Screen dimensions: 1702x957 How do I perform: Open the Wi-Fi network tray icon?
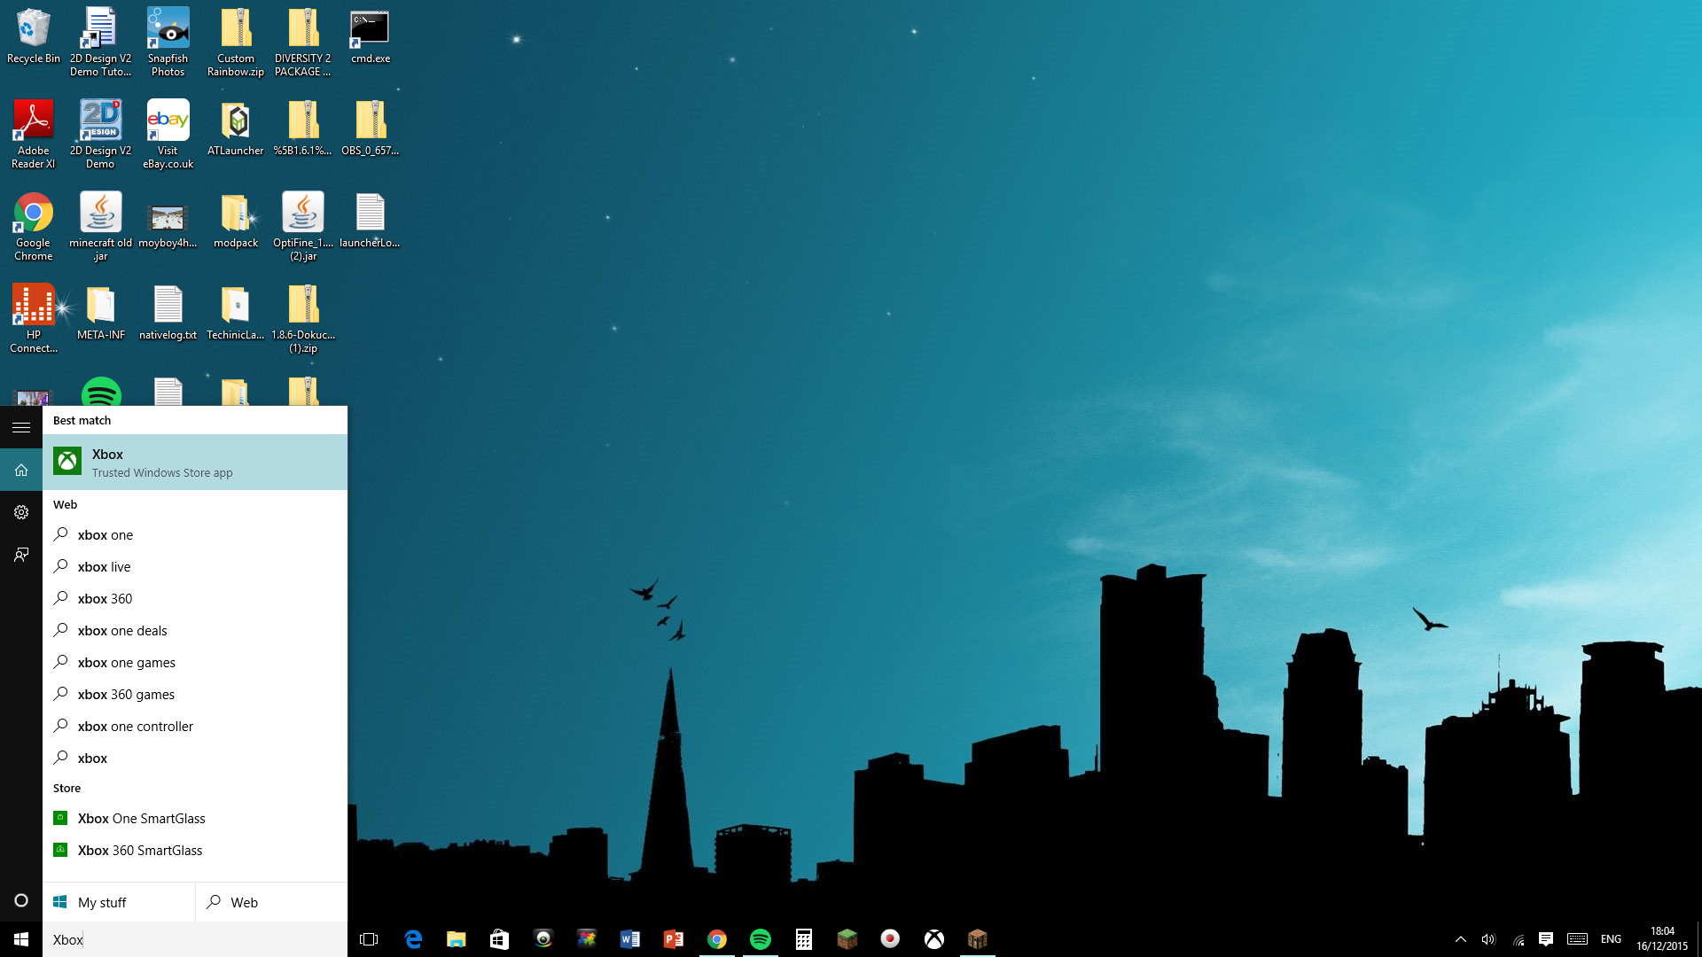1519,939
